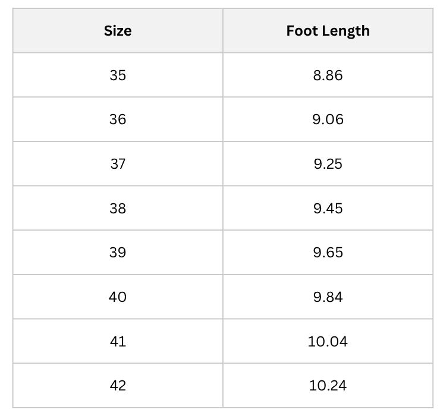Image resolution: width=440 pixels, height=416 pixels.
Task: Select the foot length value 8.86
Action: [328, 75]
